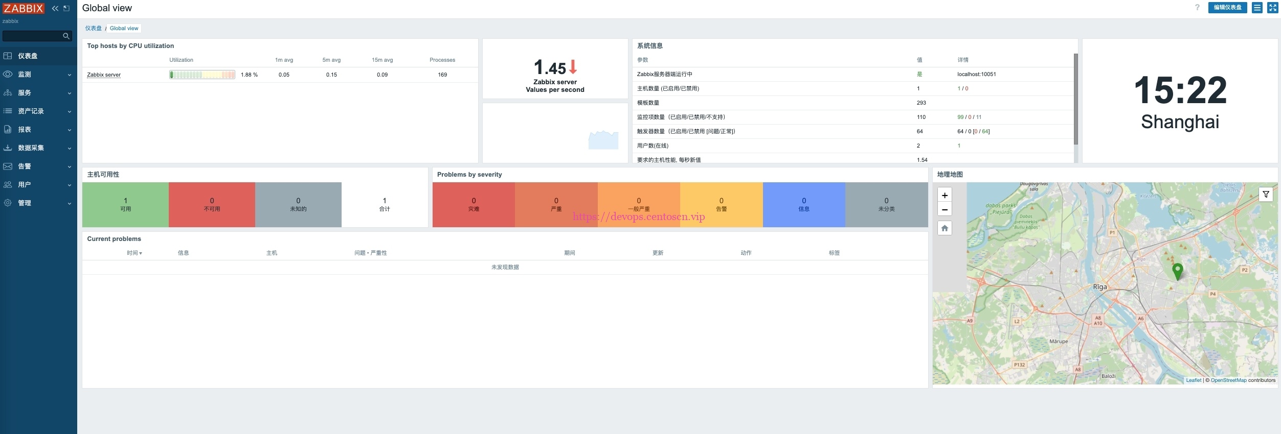Expand 告警 chevron arrow
Viewport: 1281px width, 434px height.
(x=70, y=166)
